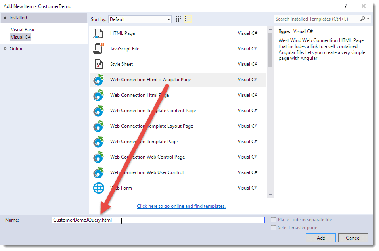Click the Cancel button

pos(353,238)
